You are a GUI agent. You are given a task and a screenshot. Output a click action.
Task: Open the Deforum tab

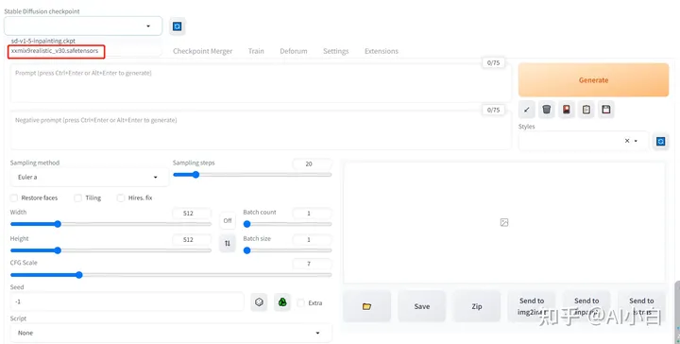tap(294, 51)
